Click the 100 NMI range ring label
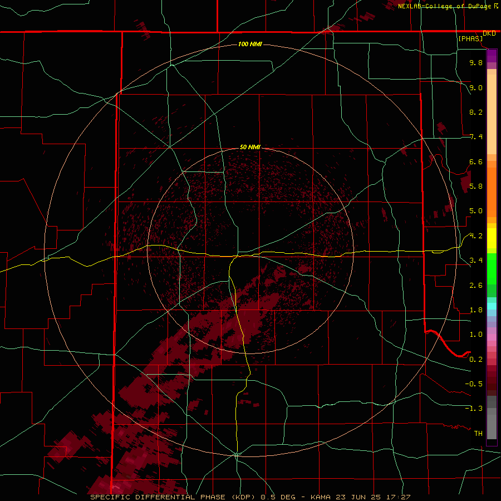The width and height of the screenshot is (501, 501). [x=250, y=44]
